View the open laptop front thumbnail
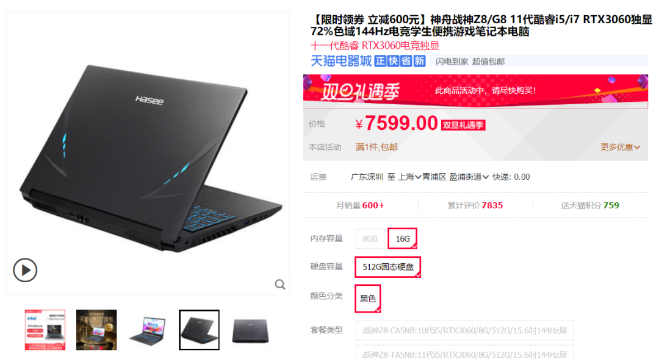The width and height of the screenshot is (659, 362). [x=148, y=330]
